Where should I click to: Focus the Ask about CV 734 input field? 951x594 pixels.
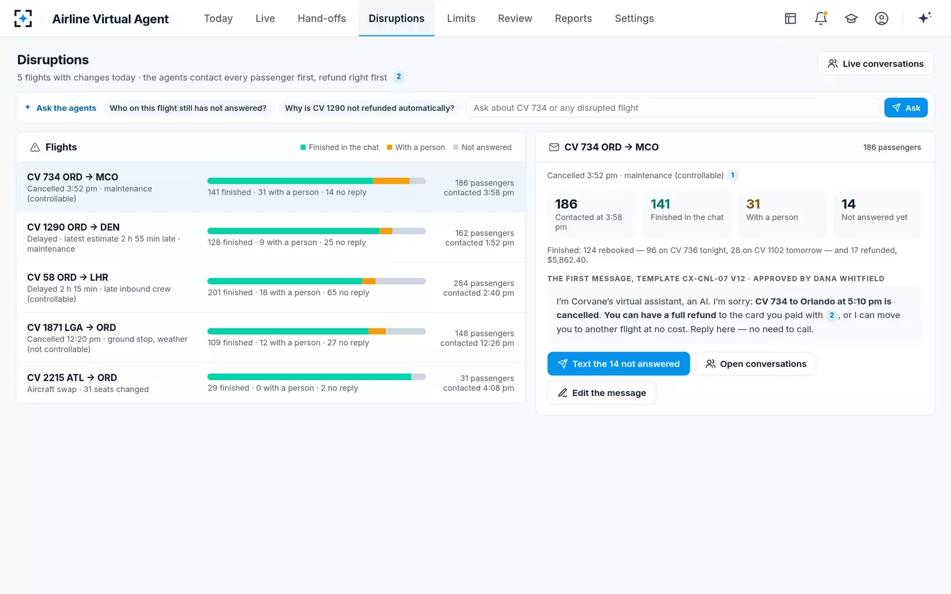(x=673, y=108)
